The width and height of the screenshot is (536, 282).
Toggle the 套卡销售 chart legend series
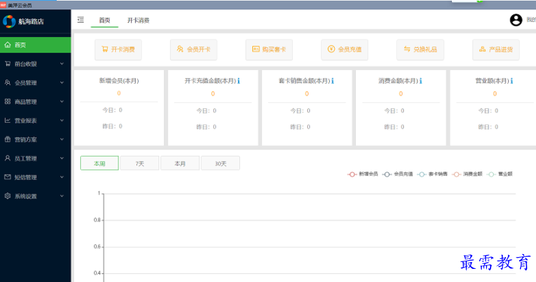433,174
